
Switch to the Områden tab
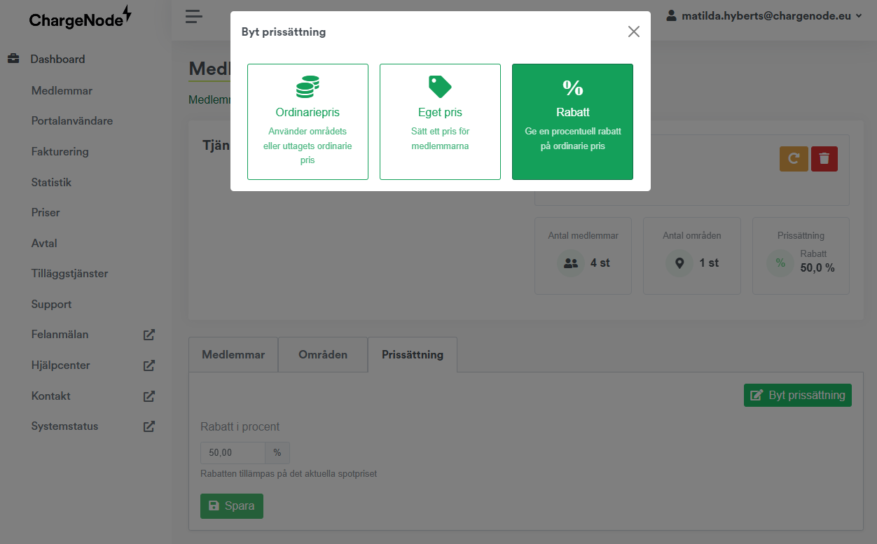[x=323, y=354]
